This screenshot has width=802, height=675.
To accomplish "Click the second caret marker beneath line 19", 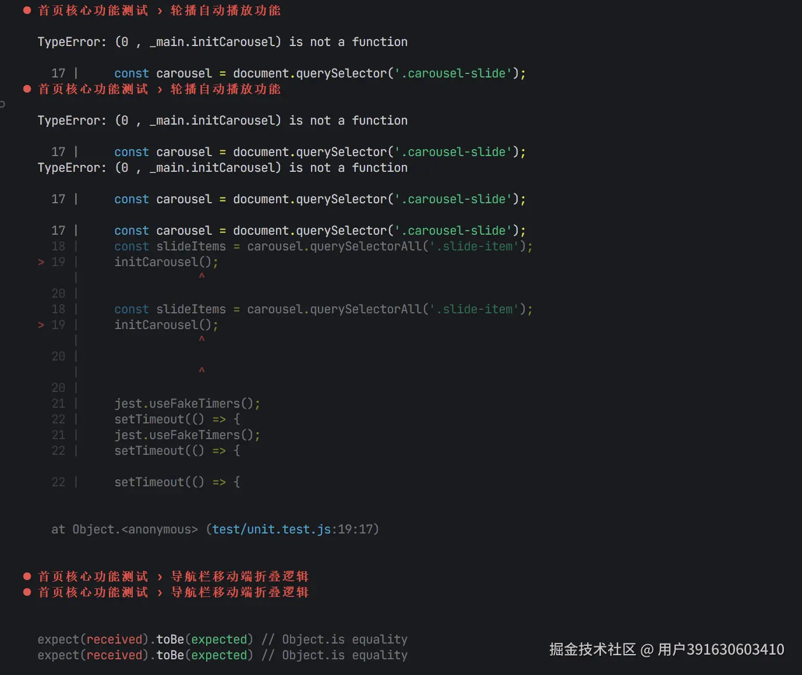I will point(202,339).
